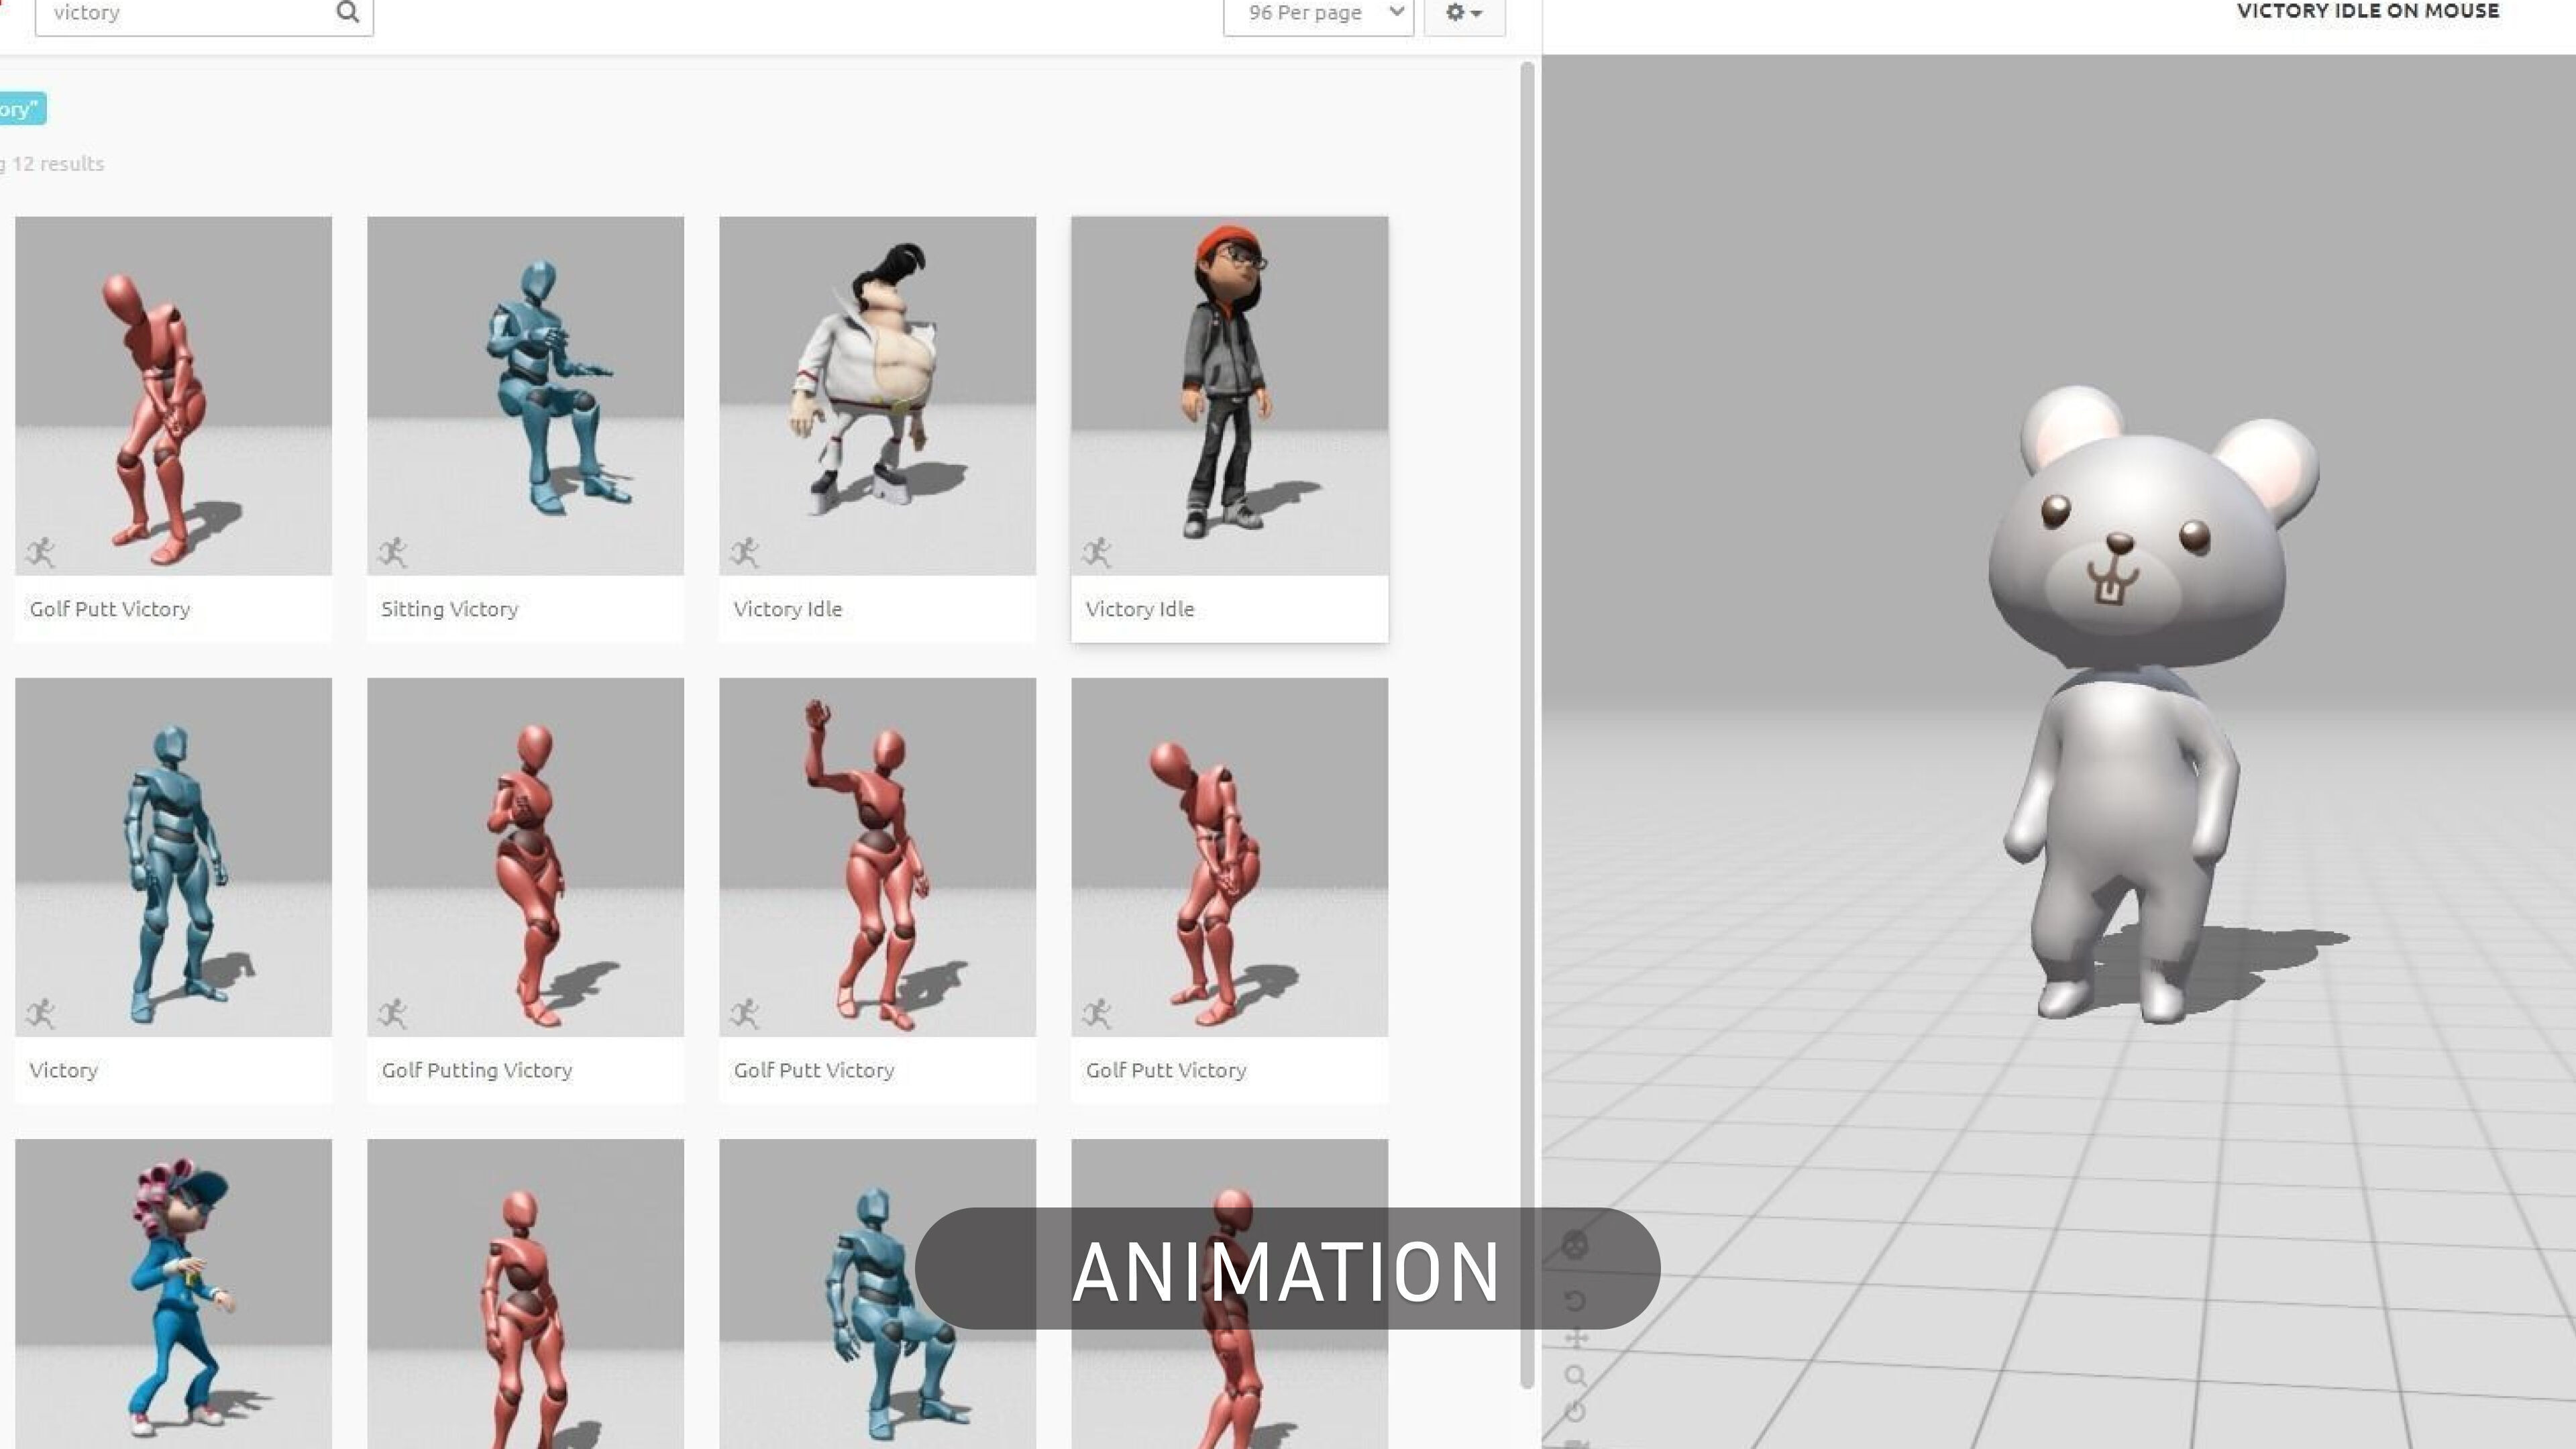Click the reset camera circular-arrow icon

1575,1301
